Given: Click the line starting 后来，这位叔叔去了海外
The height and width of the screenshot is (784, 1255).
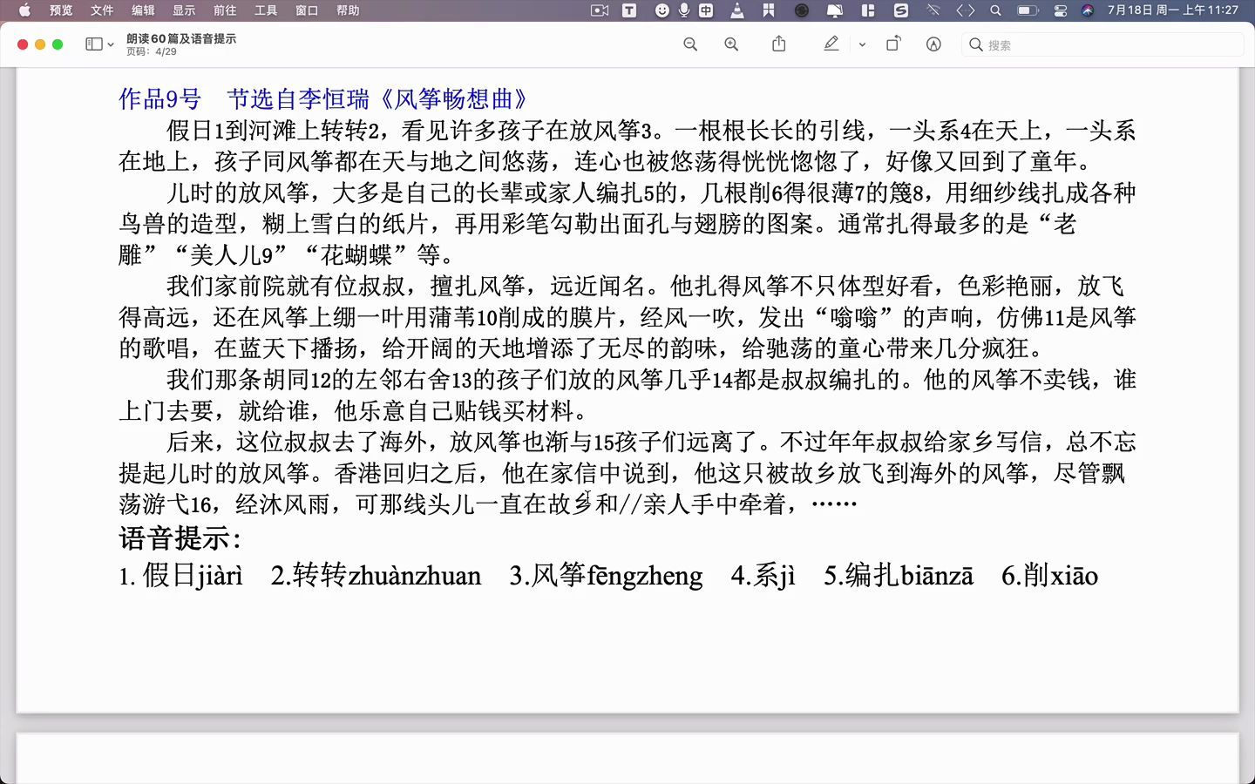Looking at the screenshot, I should click(651, 442).
